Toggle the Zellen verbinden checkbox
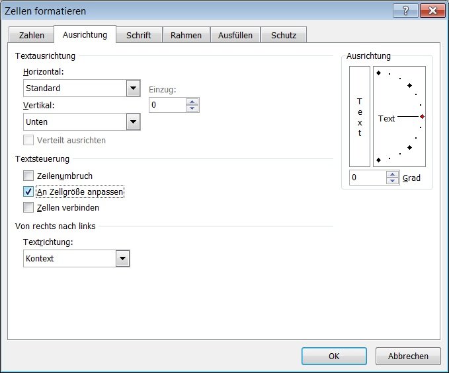 click(x=28, y=208)
